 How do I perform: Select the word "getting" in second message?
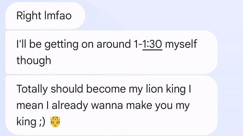[x=64, y=45]
